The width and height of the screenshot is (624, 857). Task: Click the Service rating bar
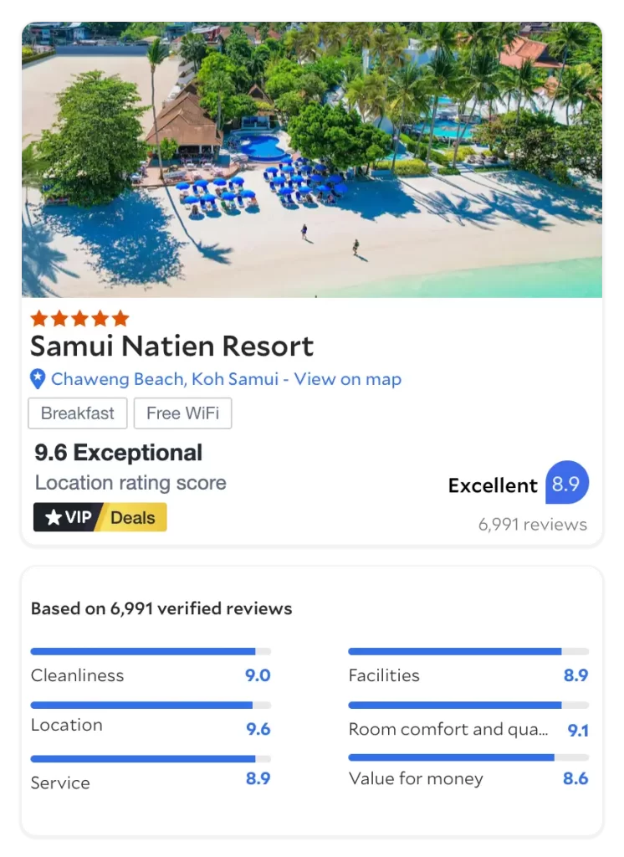[151, 758]
